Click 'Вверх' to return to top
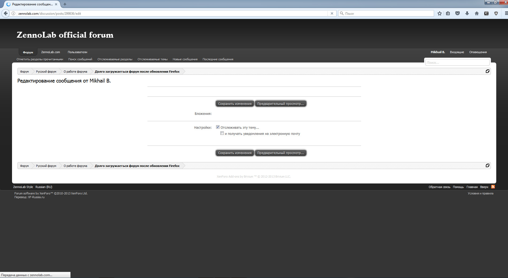Viewport: 508px width, 278px height. [x=484, y=187]
